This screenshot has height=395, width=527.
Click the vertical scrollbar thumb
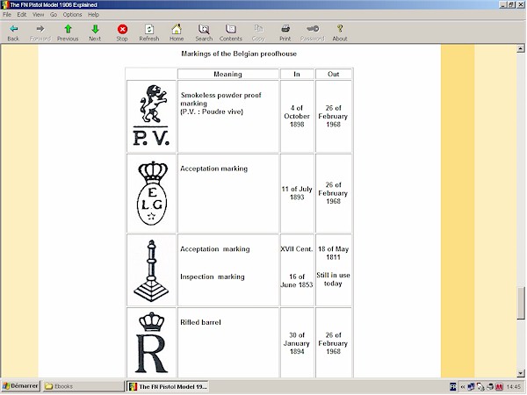click(x=521, y=304)
